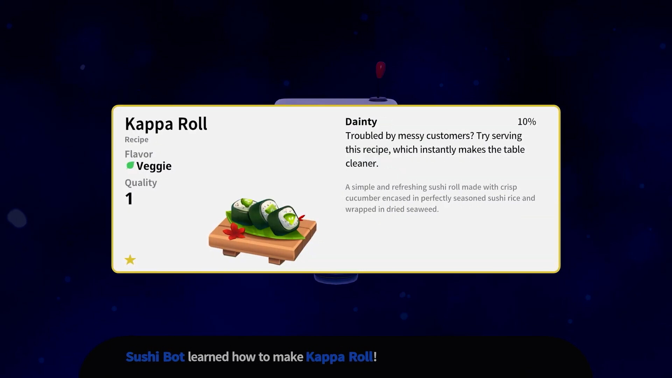Click the Veggie flavor label
Viewport: 672px width, 378px height.
pos(154,166)
